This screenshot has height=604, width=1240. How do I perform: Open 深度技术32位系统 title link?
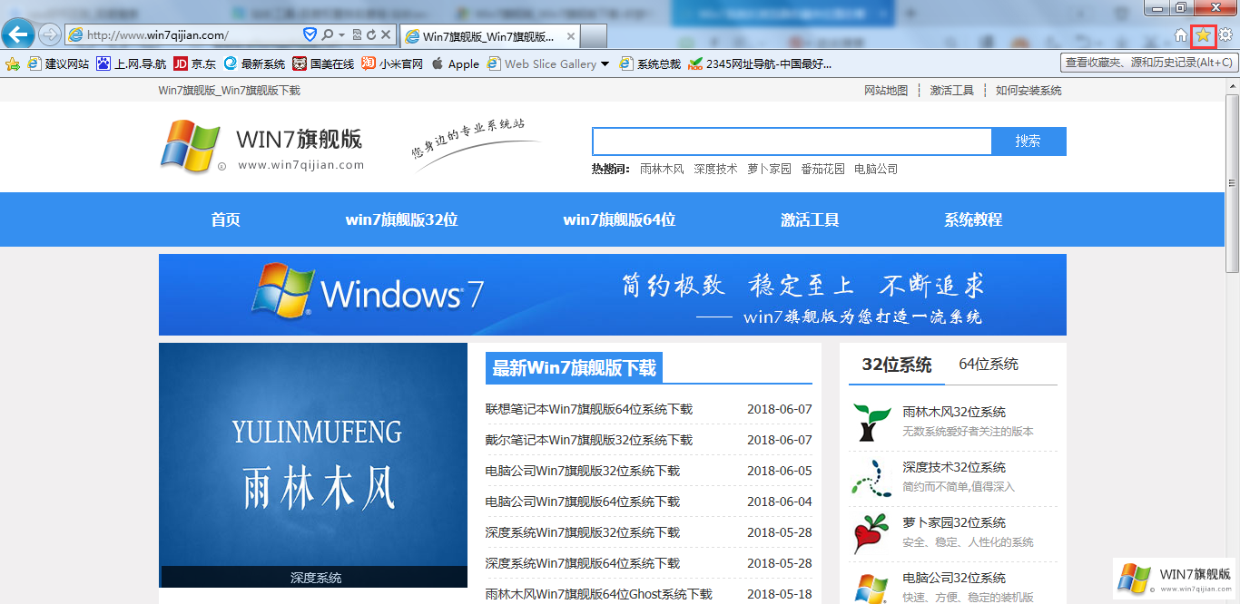[x=954, y=467]
